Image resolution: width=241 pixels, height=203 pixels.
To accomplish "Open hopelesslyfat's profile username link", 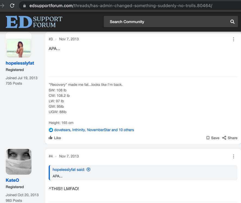I will click(x=20, y=63).
